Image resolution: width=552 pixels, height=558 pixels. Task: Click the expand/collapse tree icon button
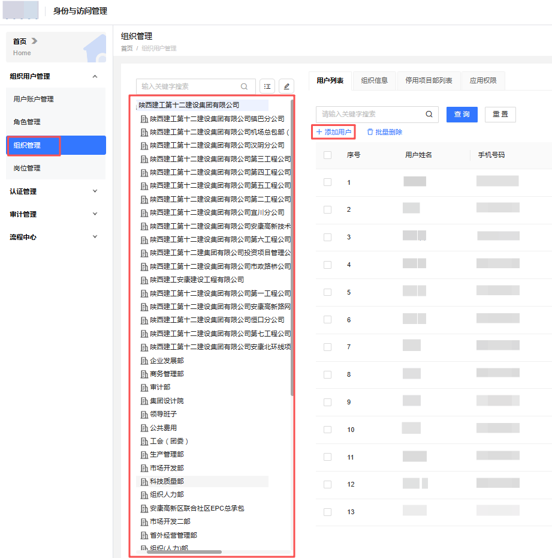[x=267, y=86]
